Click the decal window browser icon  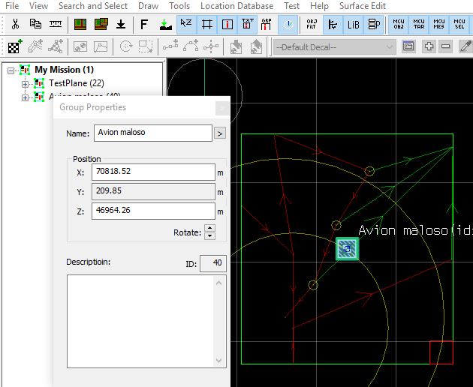tap(408, 46)
